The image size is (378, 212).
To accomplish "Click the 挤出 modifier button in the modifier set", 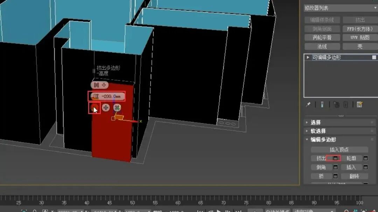I will coord(360,20).
